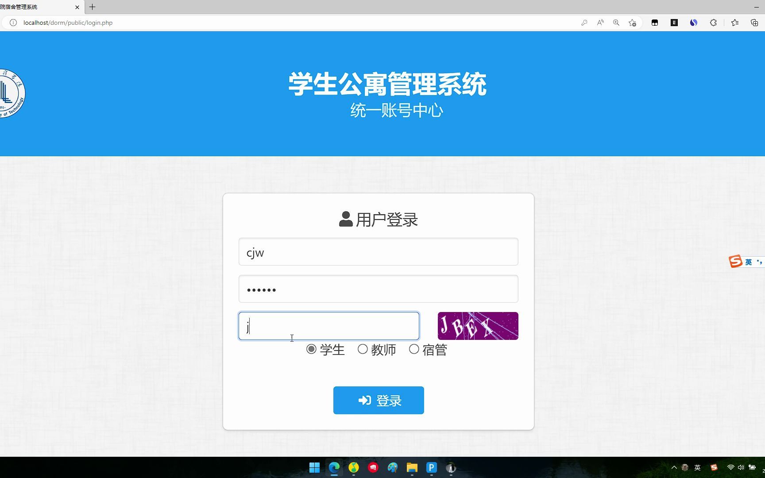Open the dark extension with white glyph
The width and height of the screenshot is (765, 478).
674,23
